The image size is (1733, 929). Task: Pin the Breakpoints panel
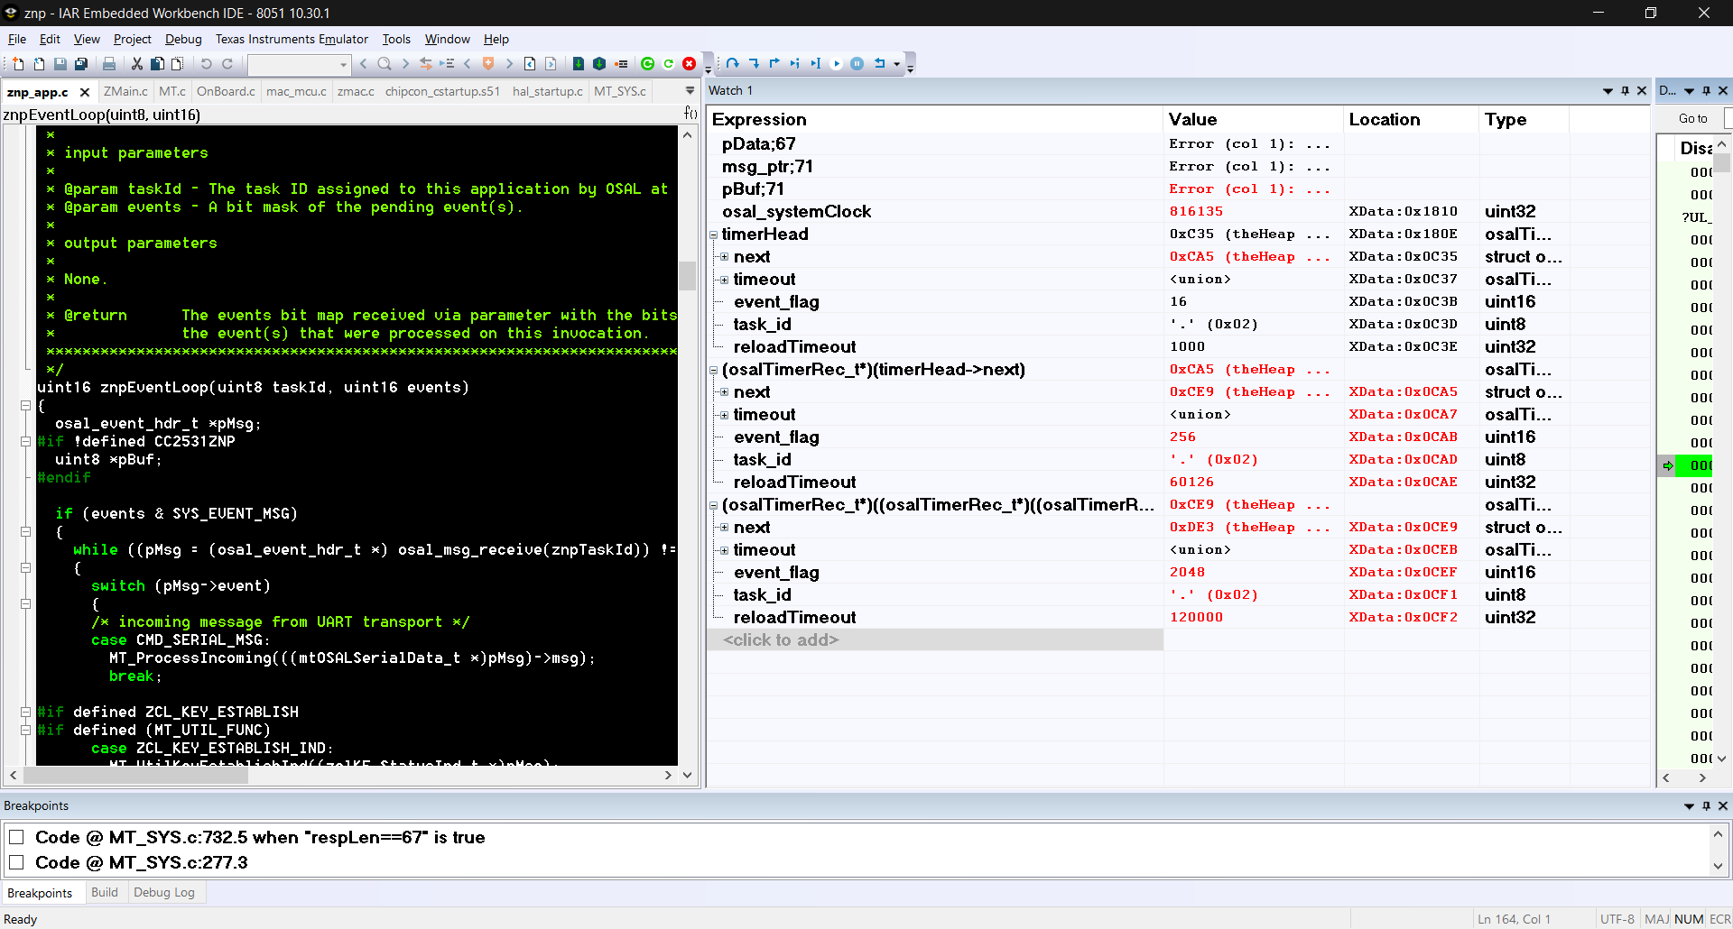point(1706,805)
